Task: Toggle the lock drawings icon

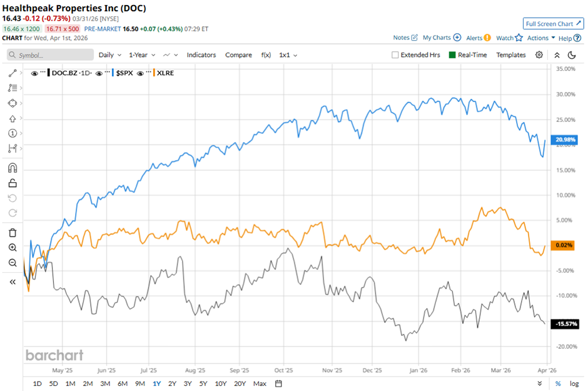Action: click(13, 183)
